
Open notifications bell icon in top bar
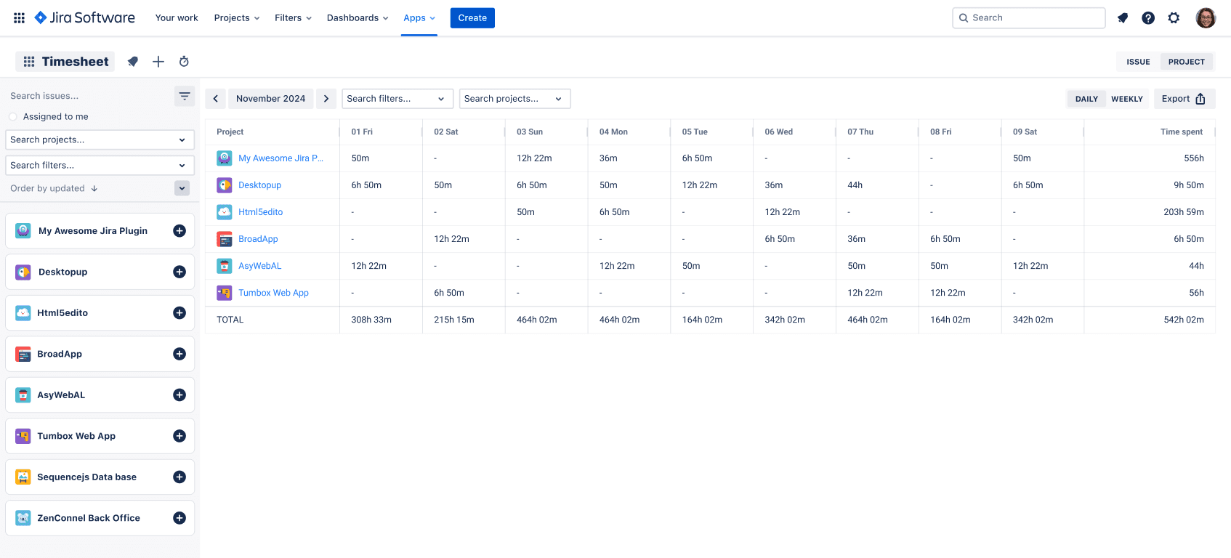pos(1123,18)
